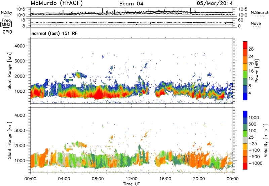This screenshot has width=269, height=186.
Task: Click the right 10^0 noise axis label
Action: tap(243, 15)
